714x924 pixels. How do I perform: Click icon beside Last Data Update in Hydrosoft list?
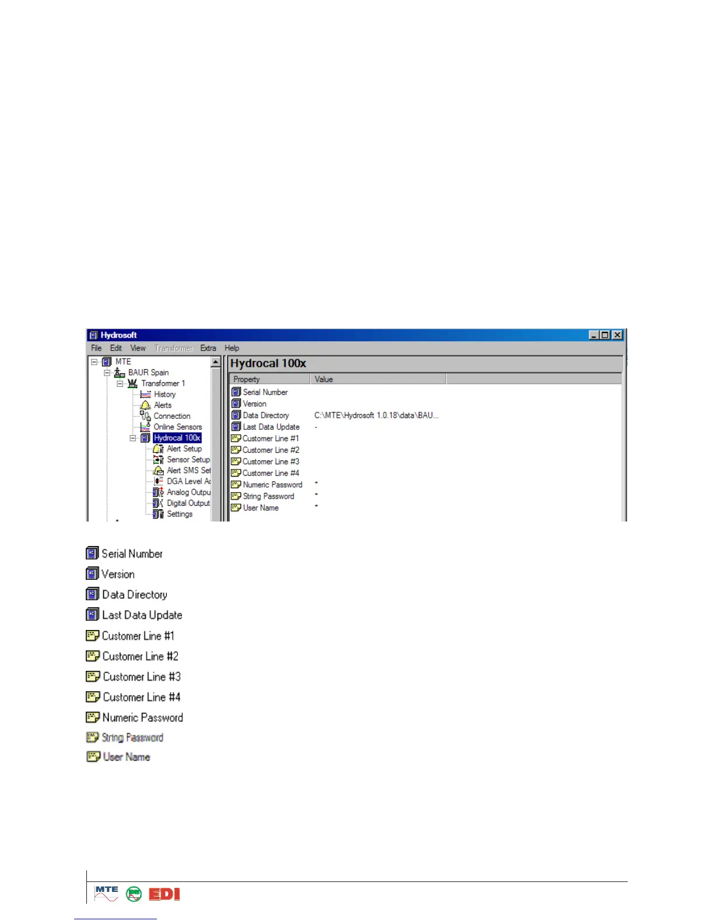click(236, 427)
